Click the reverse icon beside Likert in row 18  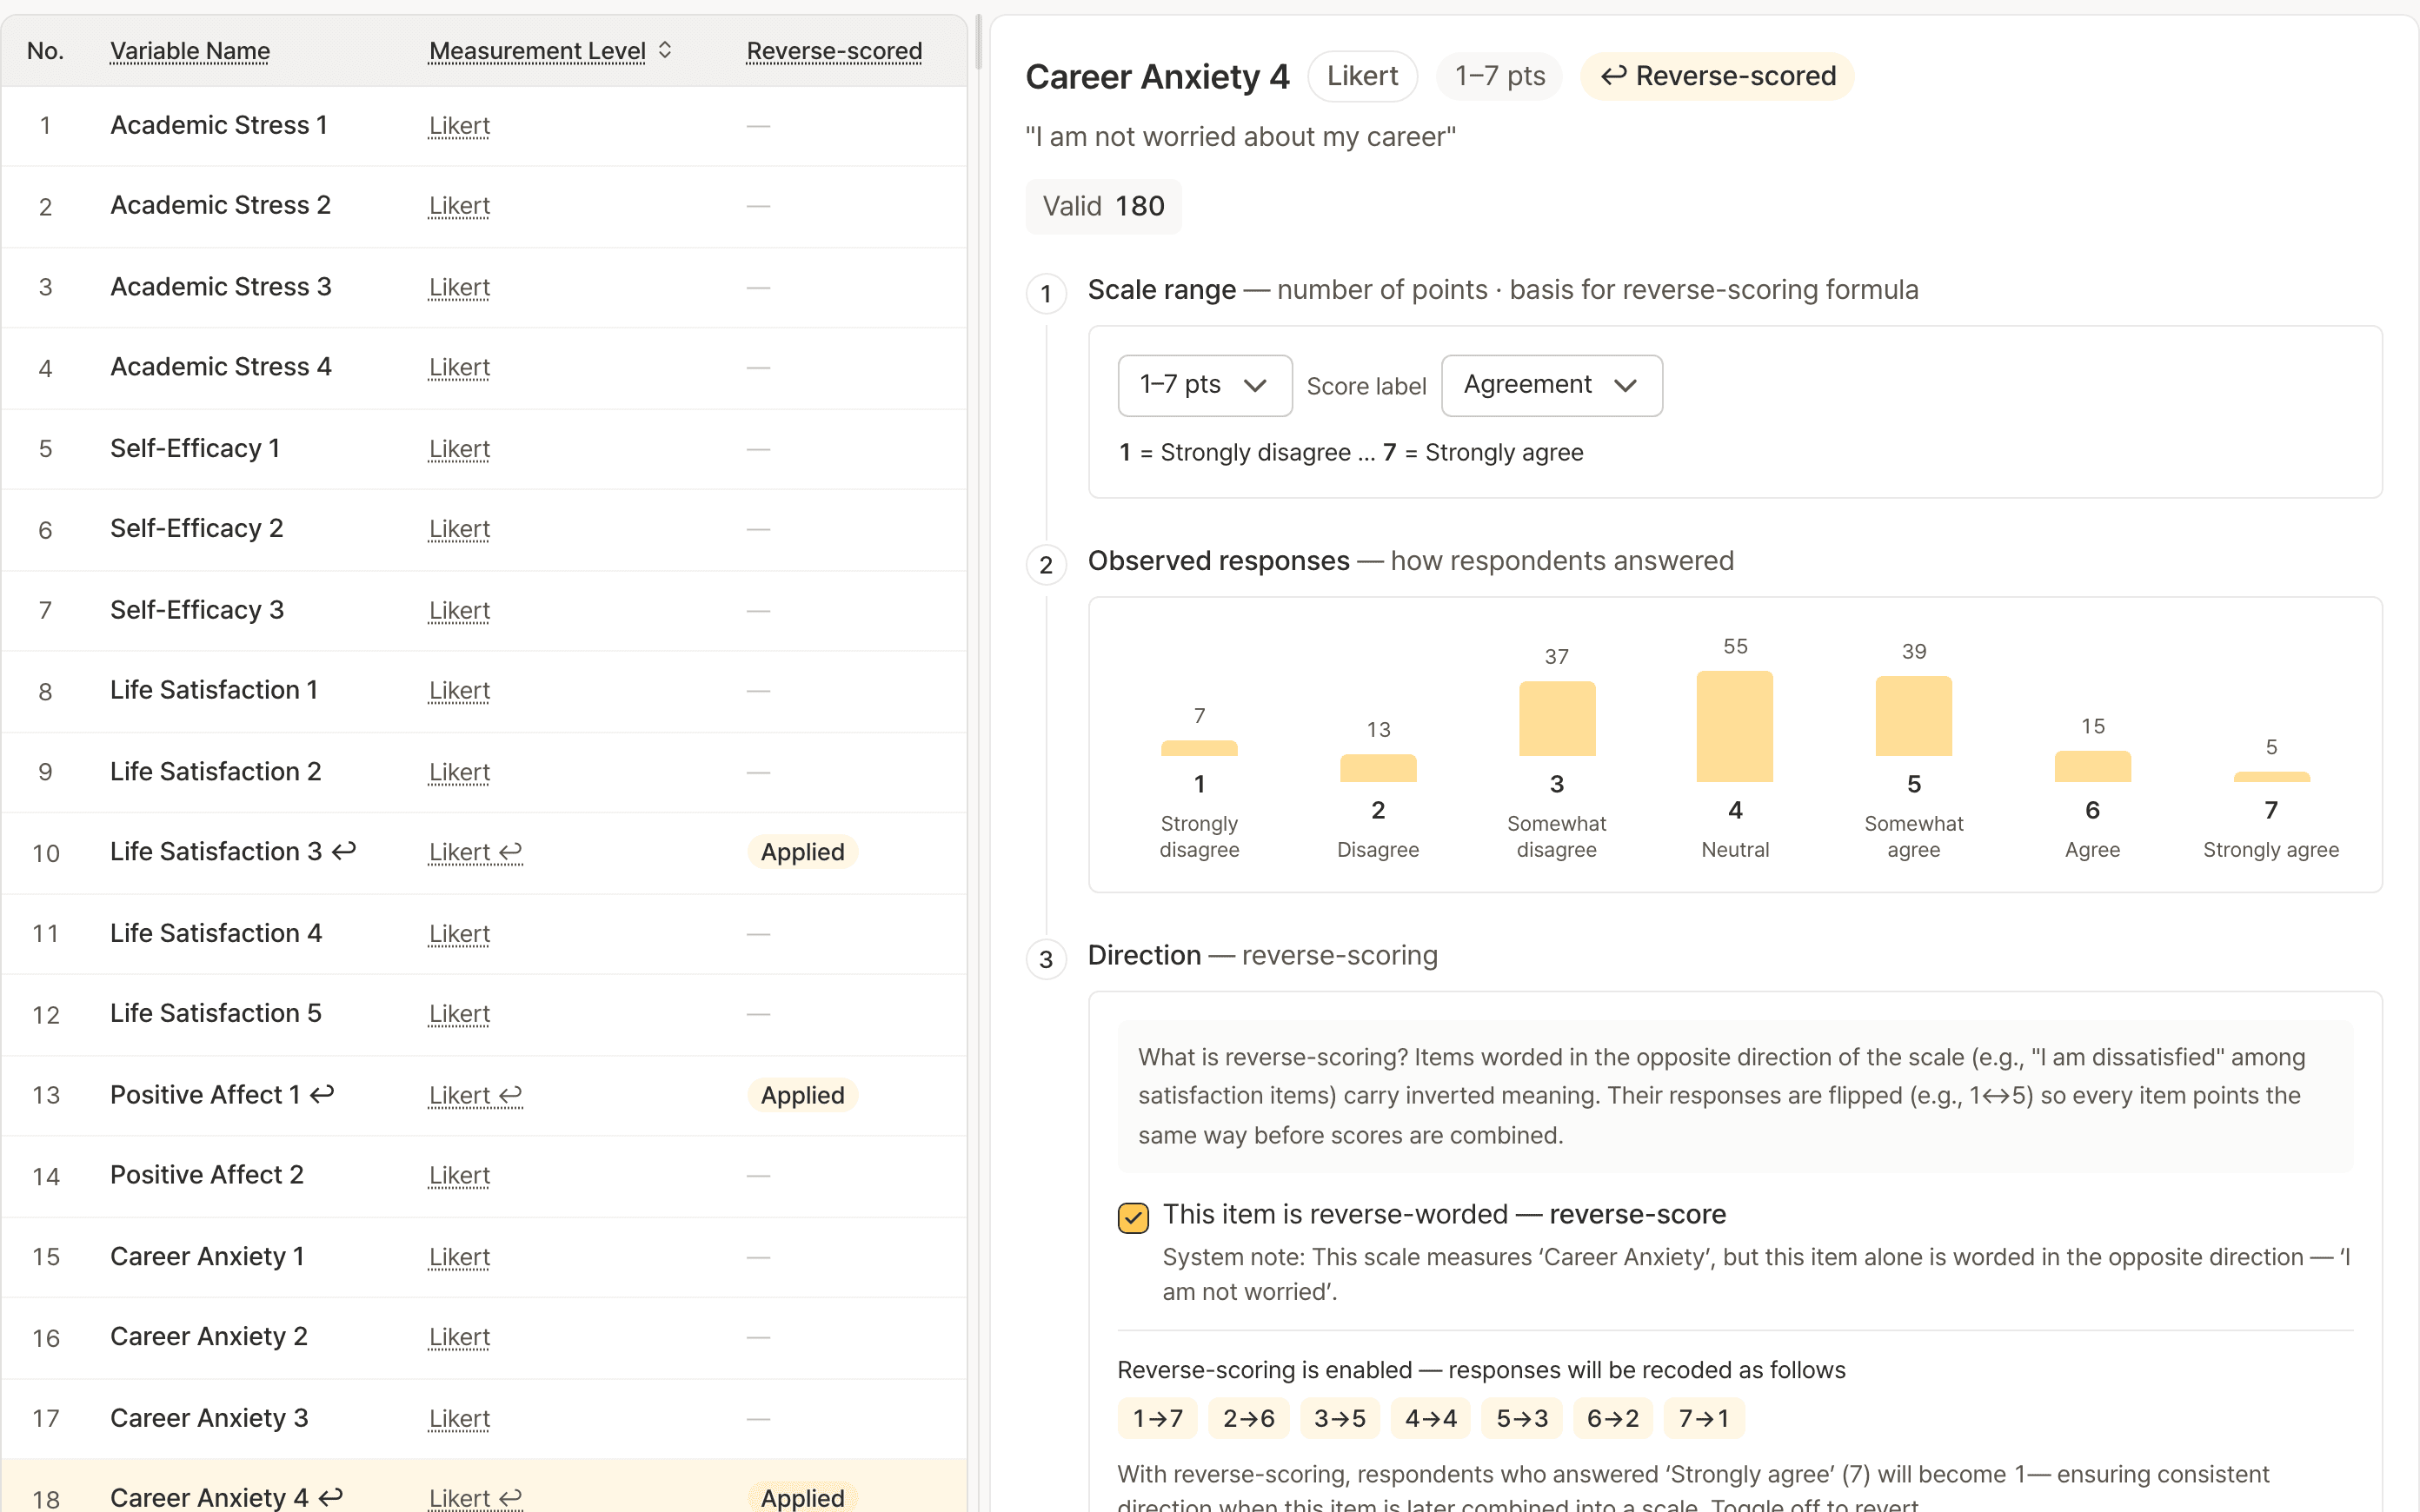(x=511, y=1498)
